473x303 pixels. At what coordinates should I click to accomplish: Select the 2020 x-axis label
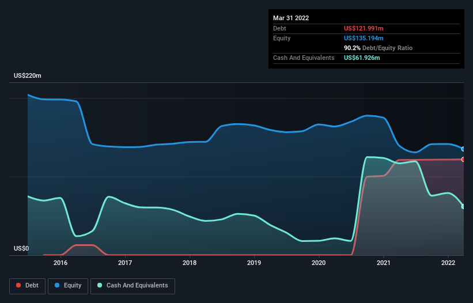[319, 263]
